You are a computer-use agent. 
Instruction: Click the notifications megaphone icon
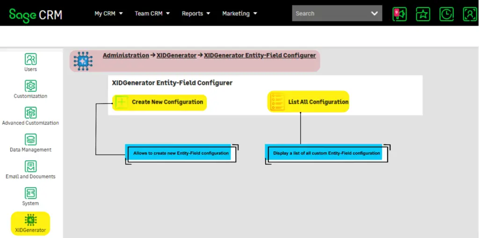tap(399, 14)
